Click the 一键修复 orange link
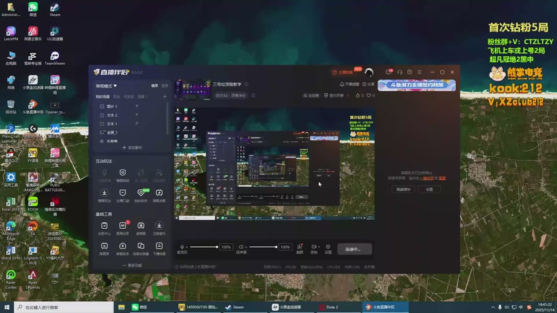The image size is (557, 313). 427,178
